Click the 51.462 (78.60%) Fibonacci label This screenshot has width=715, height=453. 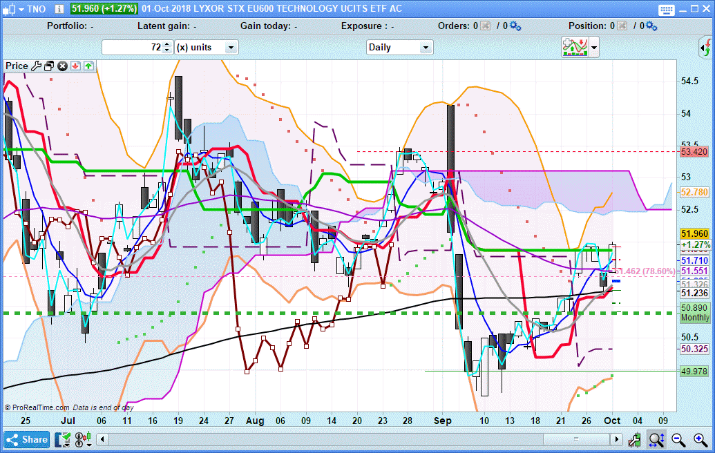[x=645, y=271]
